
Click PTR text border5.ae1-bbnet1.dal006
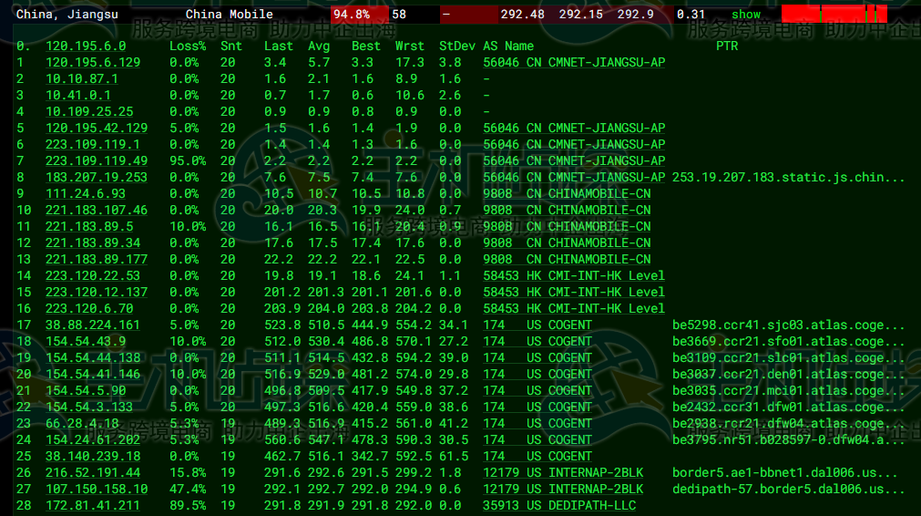click(784, 473)
